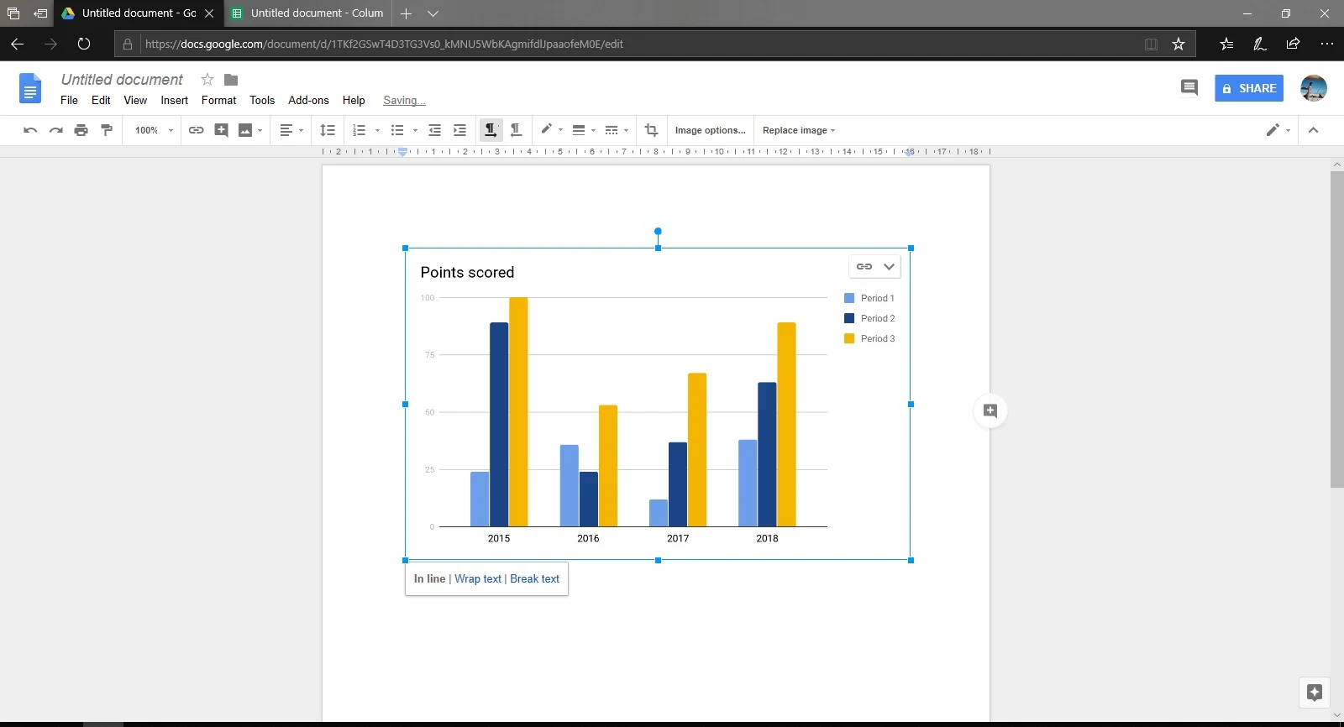Increase the paragraph indent

[x=459, y=130]
